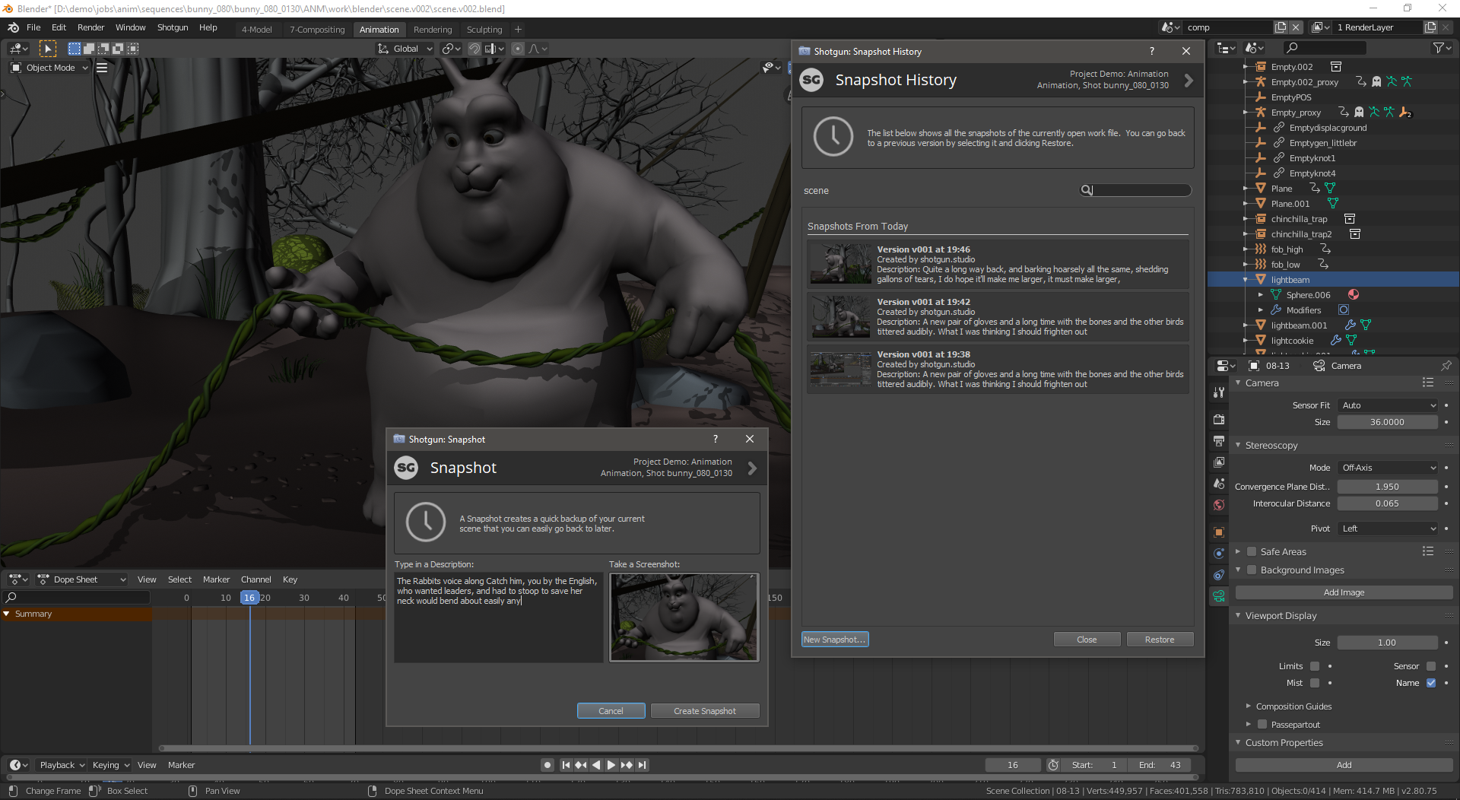
Task: Open the File menu
Action: 33,27
